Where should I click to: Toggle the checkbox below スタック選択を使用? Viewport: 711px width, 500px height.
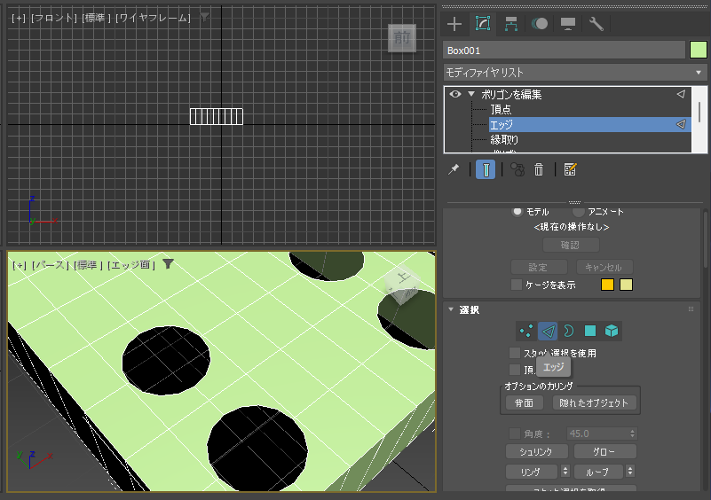coord(515,370)
